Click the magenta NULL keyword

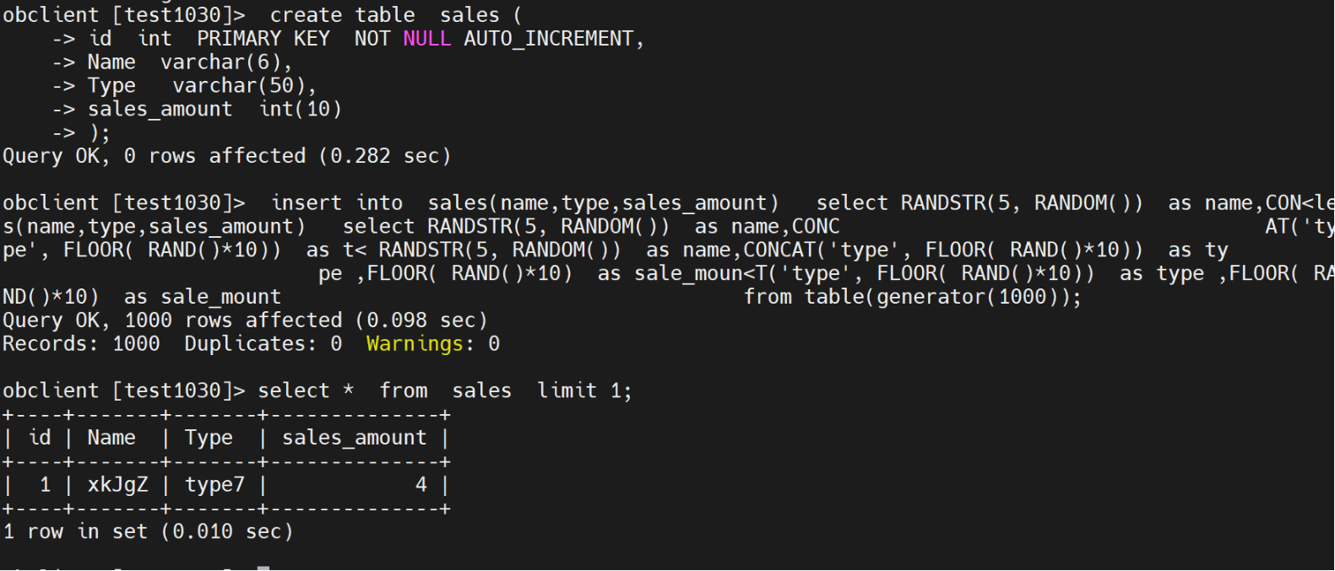click(426, 39)
